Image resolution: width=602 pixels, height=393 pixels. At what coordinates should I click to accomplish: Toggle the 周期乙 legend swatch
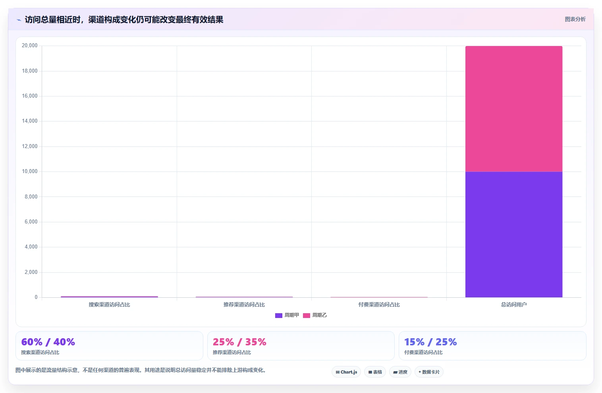pyautogui.click(x=307, y=316)
